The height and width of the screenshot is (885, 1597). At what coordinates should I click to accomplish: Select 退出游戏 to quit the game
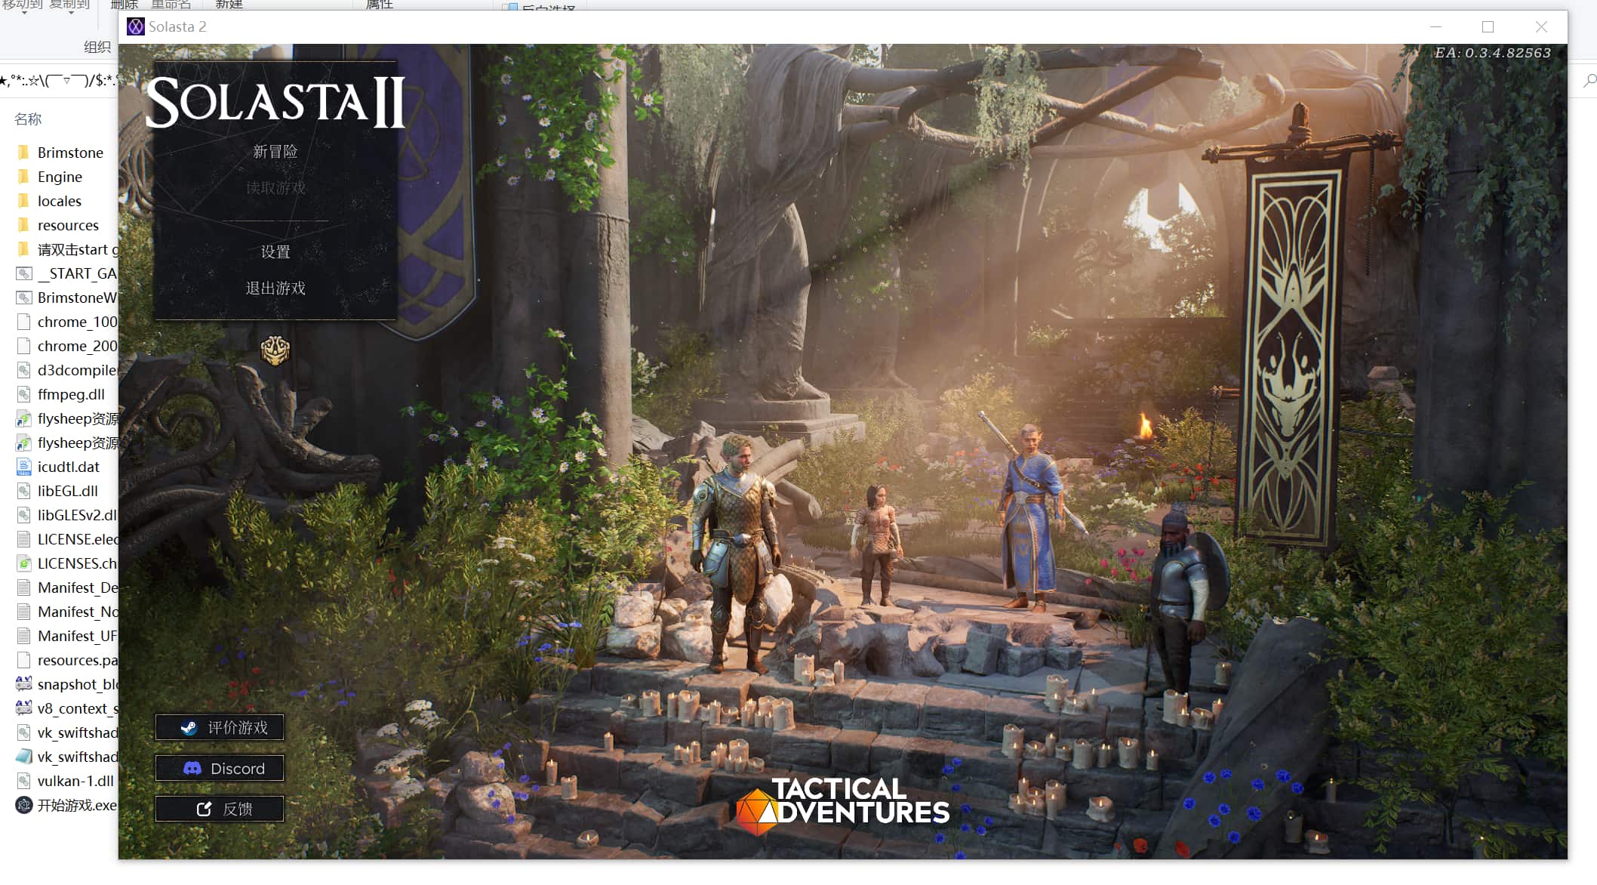point(275,288)
